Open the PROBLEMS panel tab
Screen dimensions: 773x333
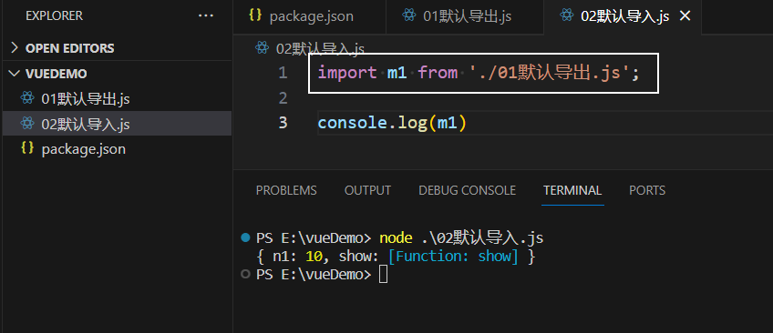(x=286, y=190)
